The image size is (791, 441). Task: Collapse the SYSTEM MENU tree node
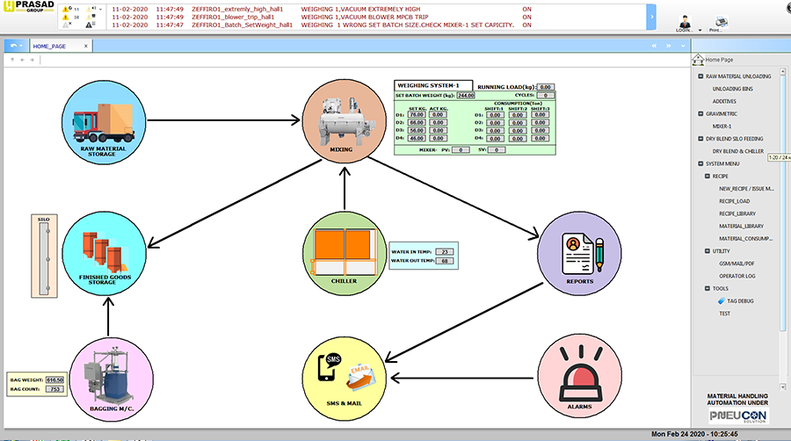point(700,163)
